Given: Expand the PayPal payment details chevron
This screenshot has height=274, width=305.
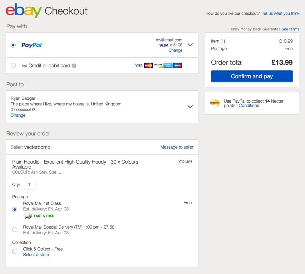Looking at the screenshot, I should pos(190,45).
